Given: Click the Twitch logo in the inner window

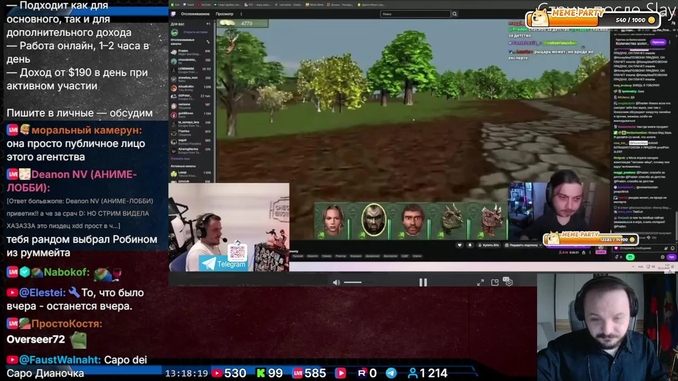Looking at the screenshot, I should 173,14.
